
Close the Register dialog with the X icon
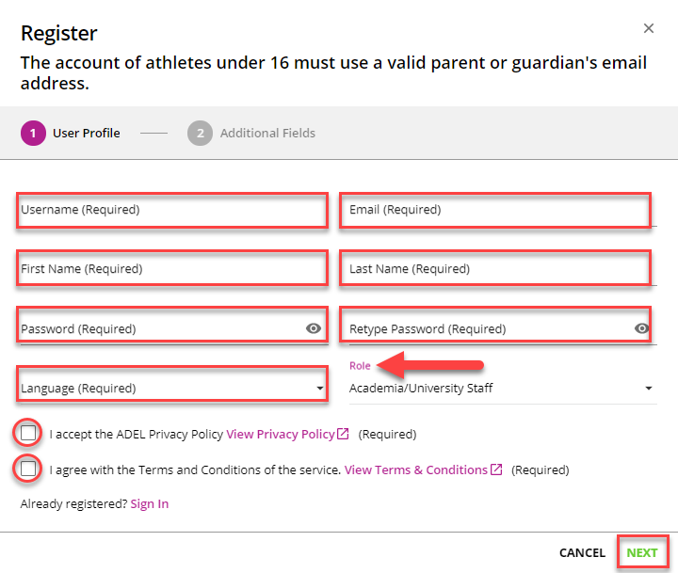pyautogui.click(x=648, y=28)
